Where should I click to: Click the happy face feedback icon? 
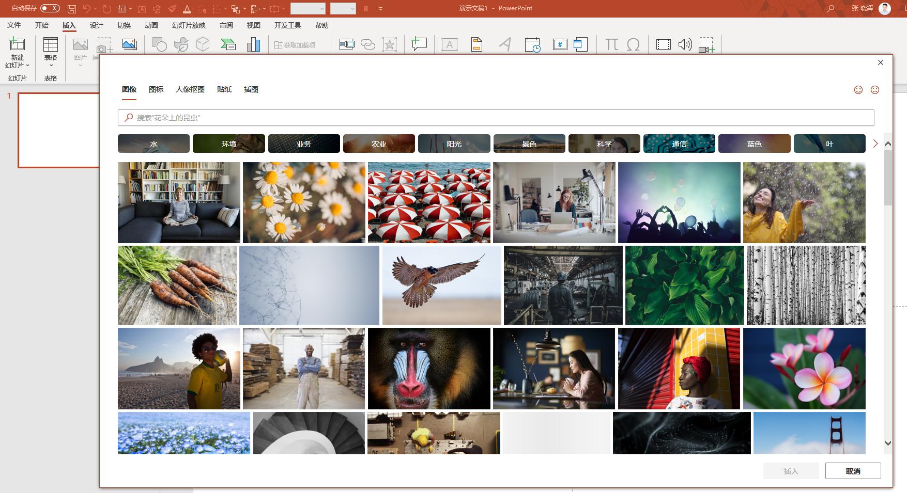tap(858, 90)
